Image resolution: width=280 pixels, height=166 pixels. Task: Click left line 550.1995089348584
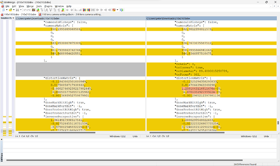[66, 29]
